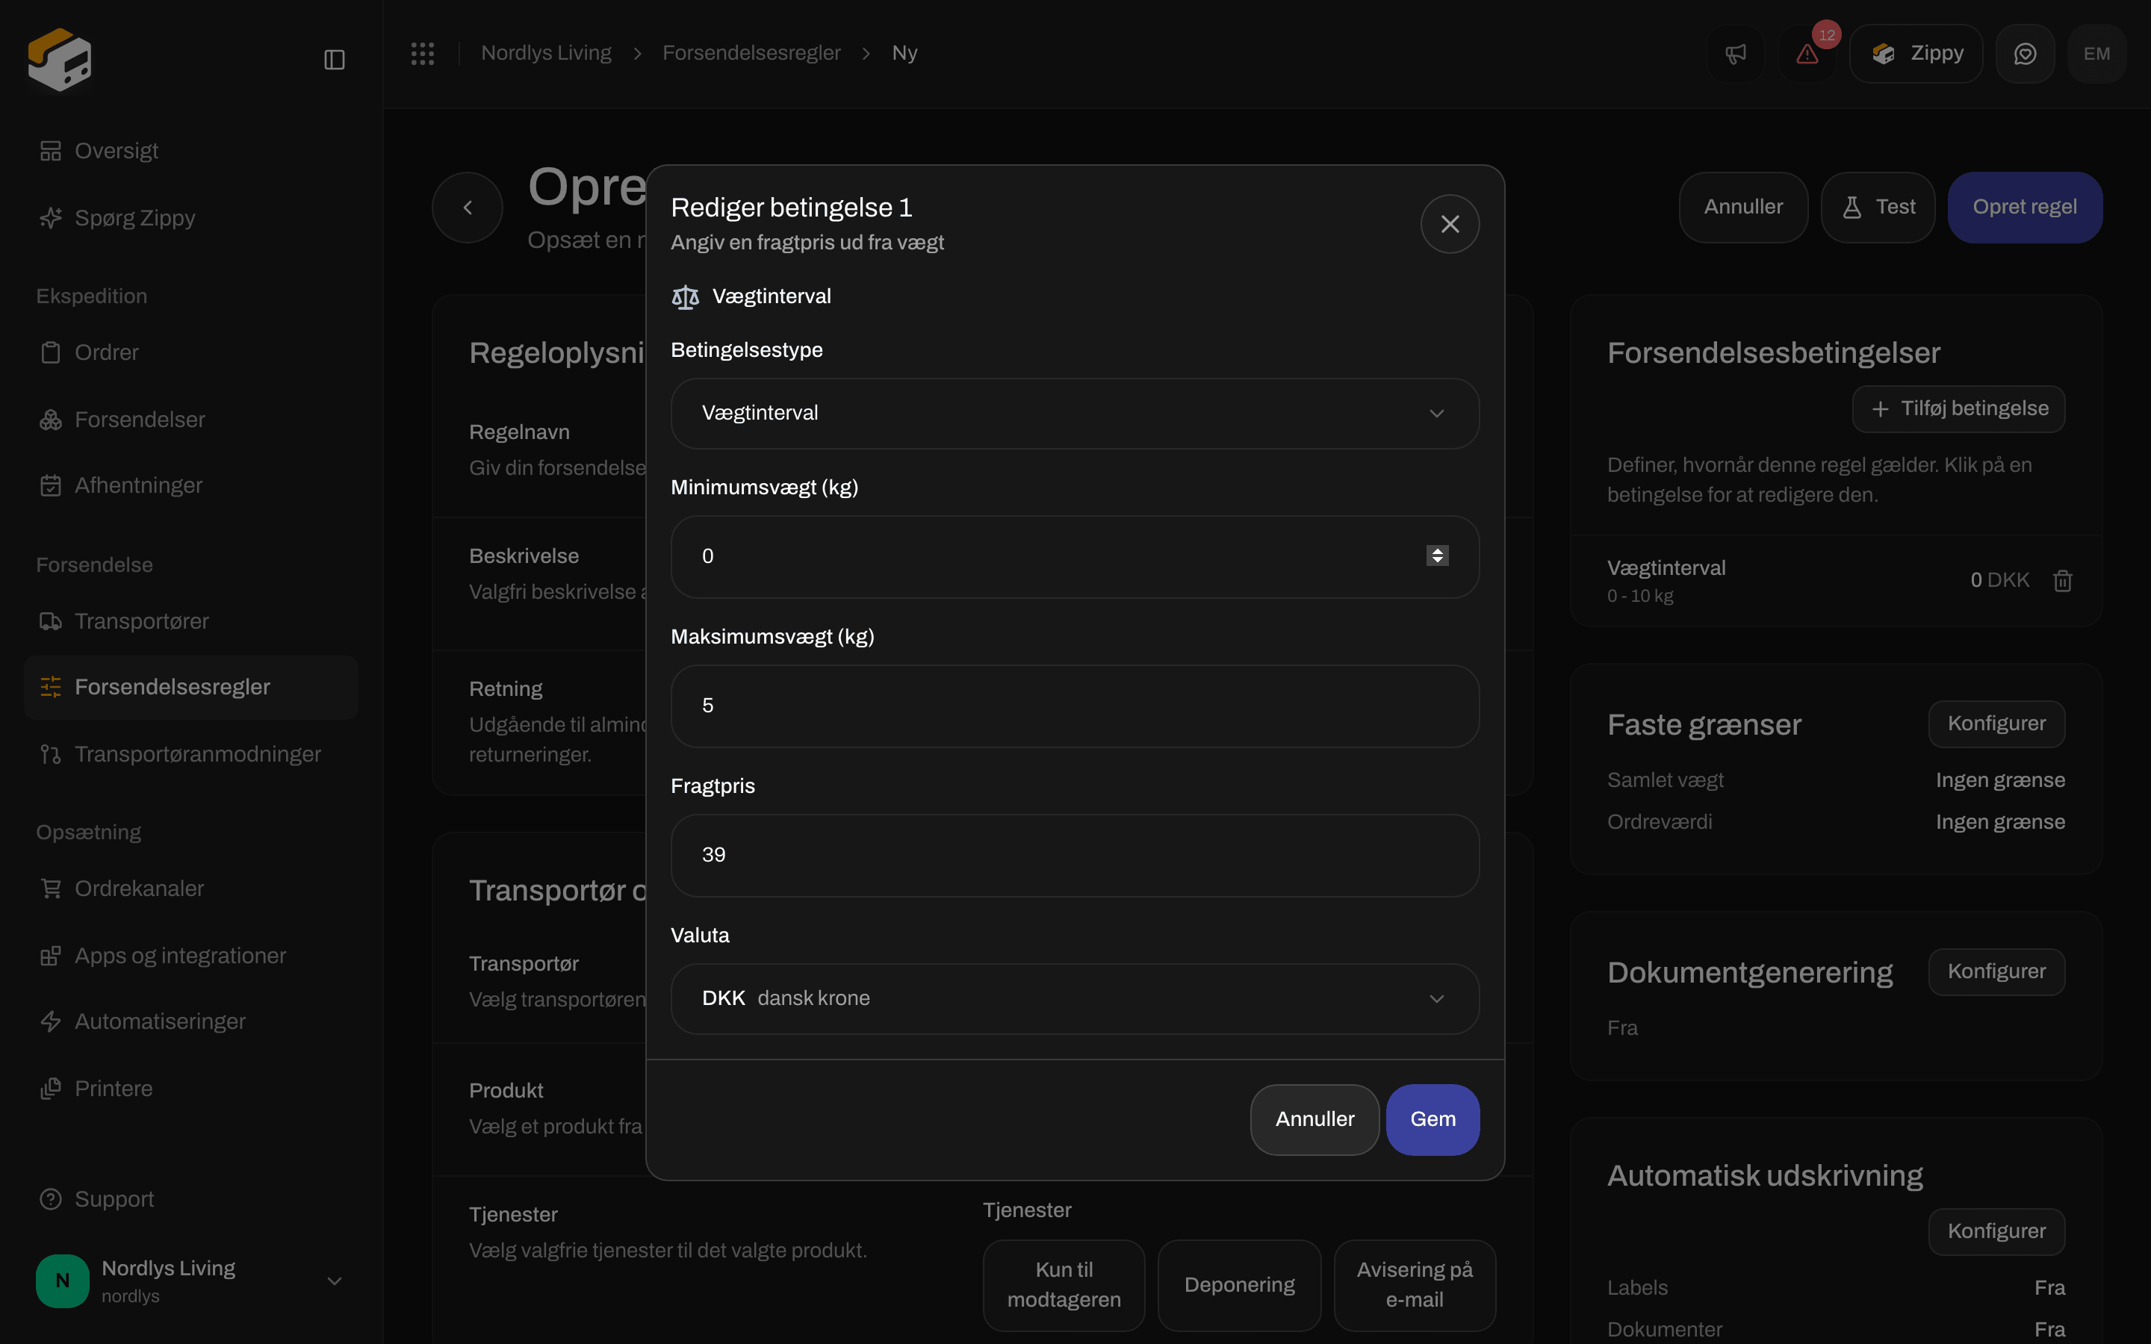This screenshot has height=1344, width=2151.
Task: Click the Minimumsvægt stepper arrows
Action: (x=1437, y=556)
